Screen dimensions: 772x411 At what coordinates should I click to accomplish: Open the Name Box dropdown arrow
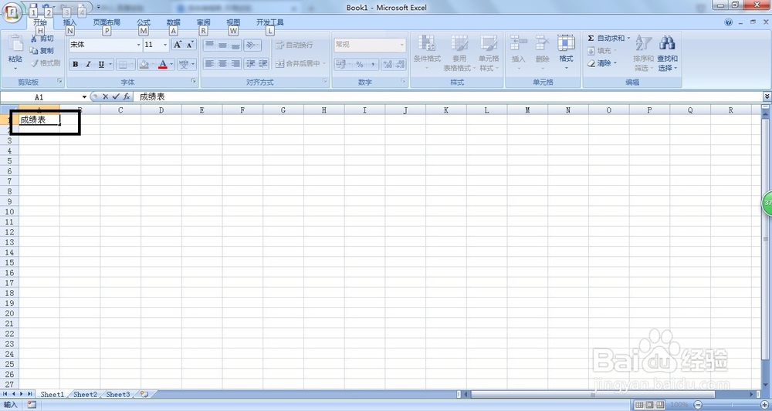click(x=84, y=97)
